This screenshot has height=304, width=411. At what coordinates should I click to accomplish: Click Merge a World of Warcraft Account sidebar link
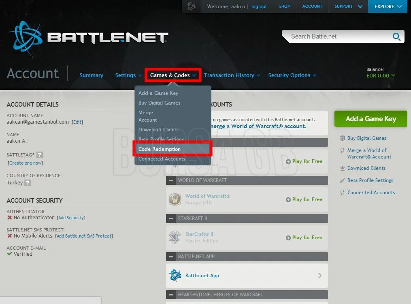pos(369,154)
